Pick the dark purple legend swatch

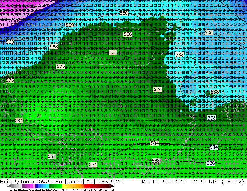23,186
